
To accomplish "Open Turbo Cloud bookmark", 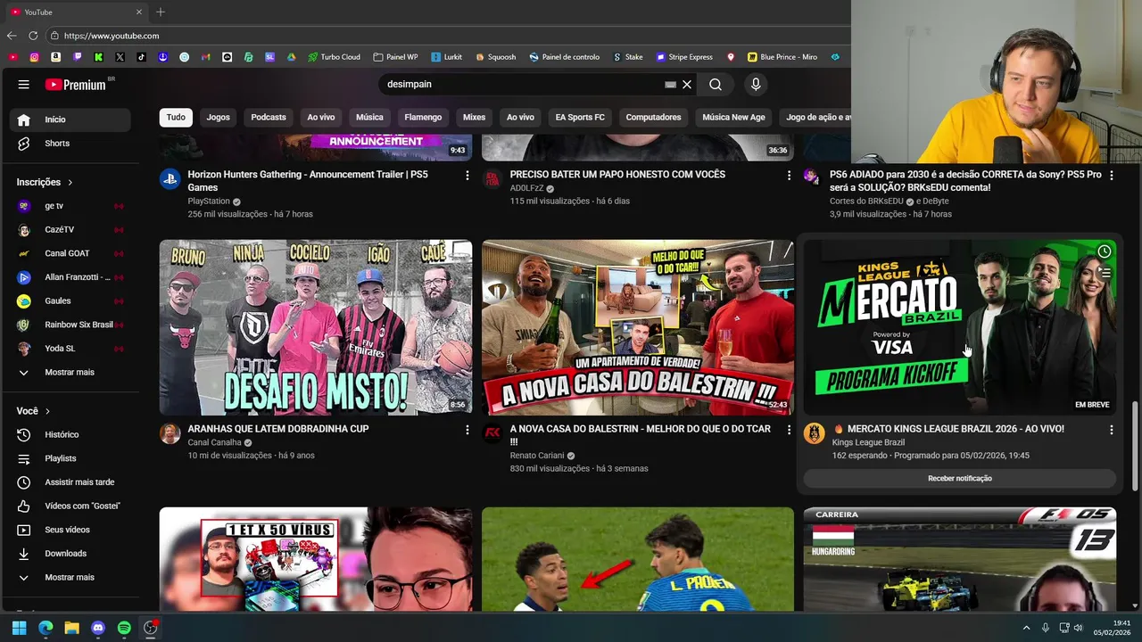I will 334,57.
